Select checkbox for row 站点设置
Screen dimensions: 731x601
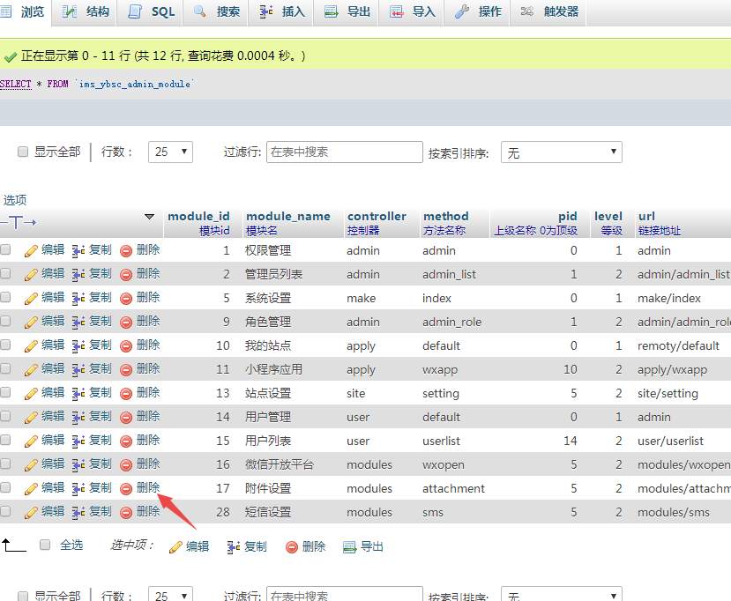tap(5, 392)
